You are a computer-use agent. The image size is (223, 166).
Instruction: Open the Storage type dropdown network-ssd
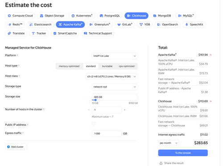(x=115, y=87)
